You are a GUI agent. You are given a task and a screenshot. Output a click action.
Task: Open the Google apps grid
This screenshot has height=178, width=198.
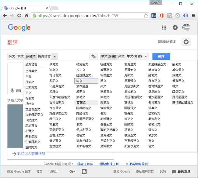pos(164,27)
